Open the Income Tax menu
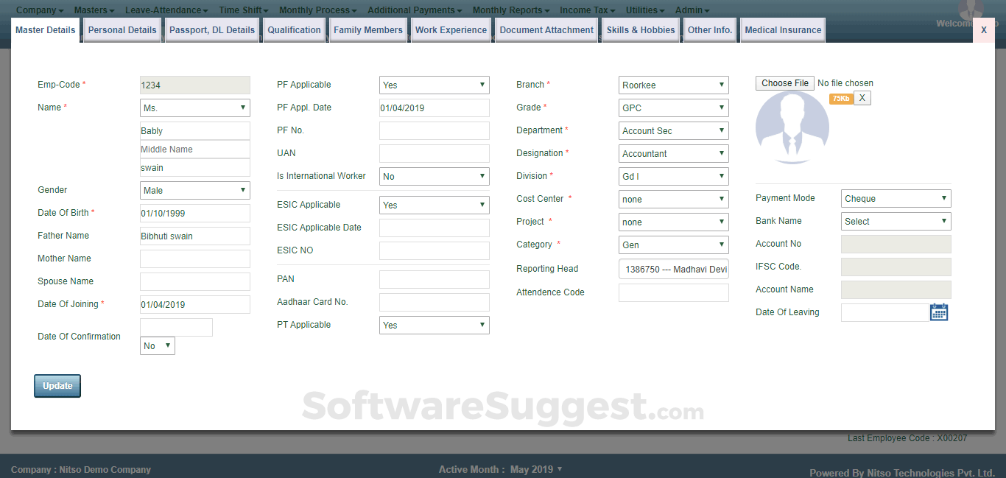 click(588, 10)
